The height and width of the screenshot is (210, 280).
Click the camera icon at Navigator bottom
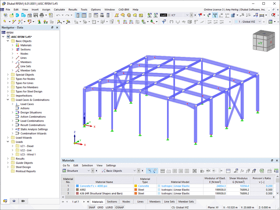tap(23, 201)
